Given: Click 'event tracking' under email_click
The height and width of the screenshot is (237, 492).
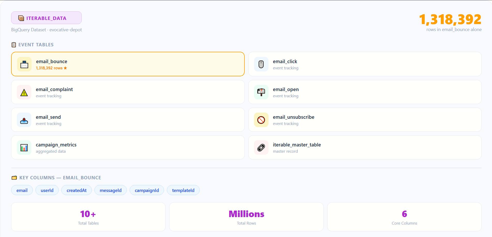Looking at the screenshot, I should (286, 68).
